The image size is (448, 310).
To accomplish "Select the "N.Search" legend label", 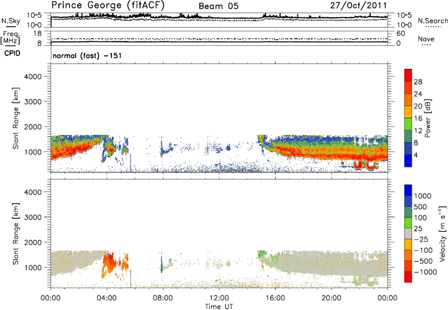I will click(432, 21).
